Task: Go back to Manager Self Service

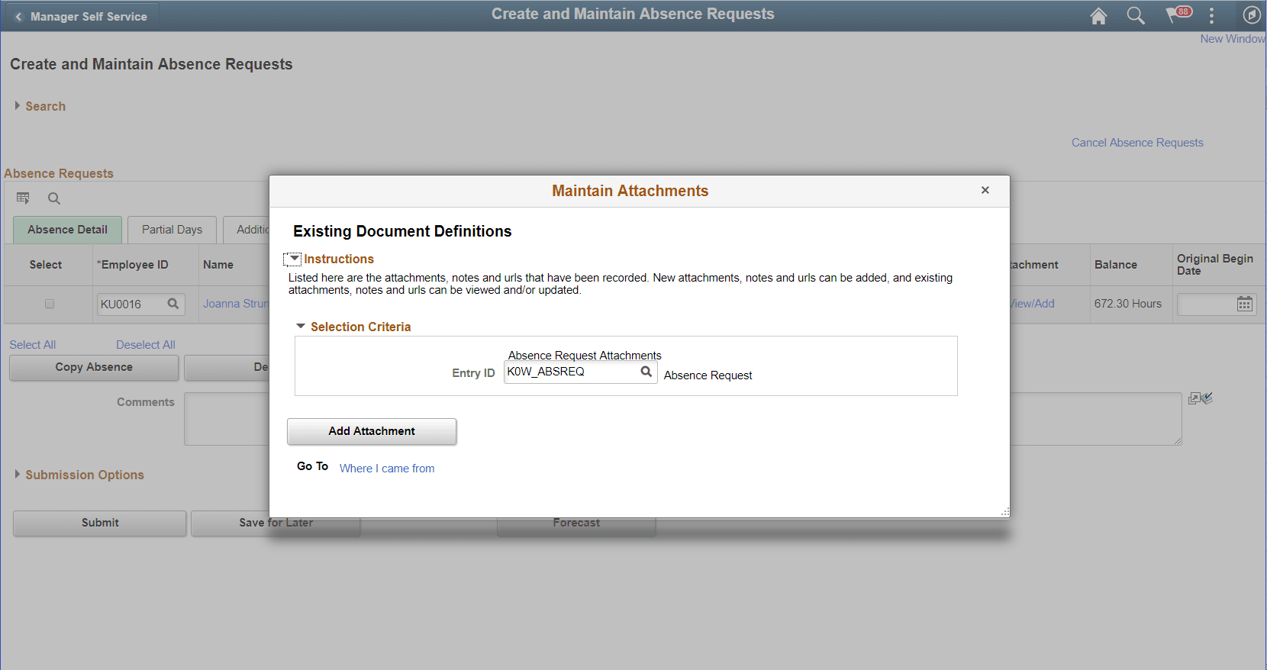Action: click(81, 16)
